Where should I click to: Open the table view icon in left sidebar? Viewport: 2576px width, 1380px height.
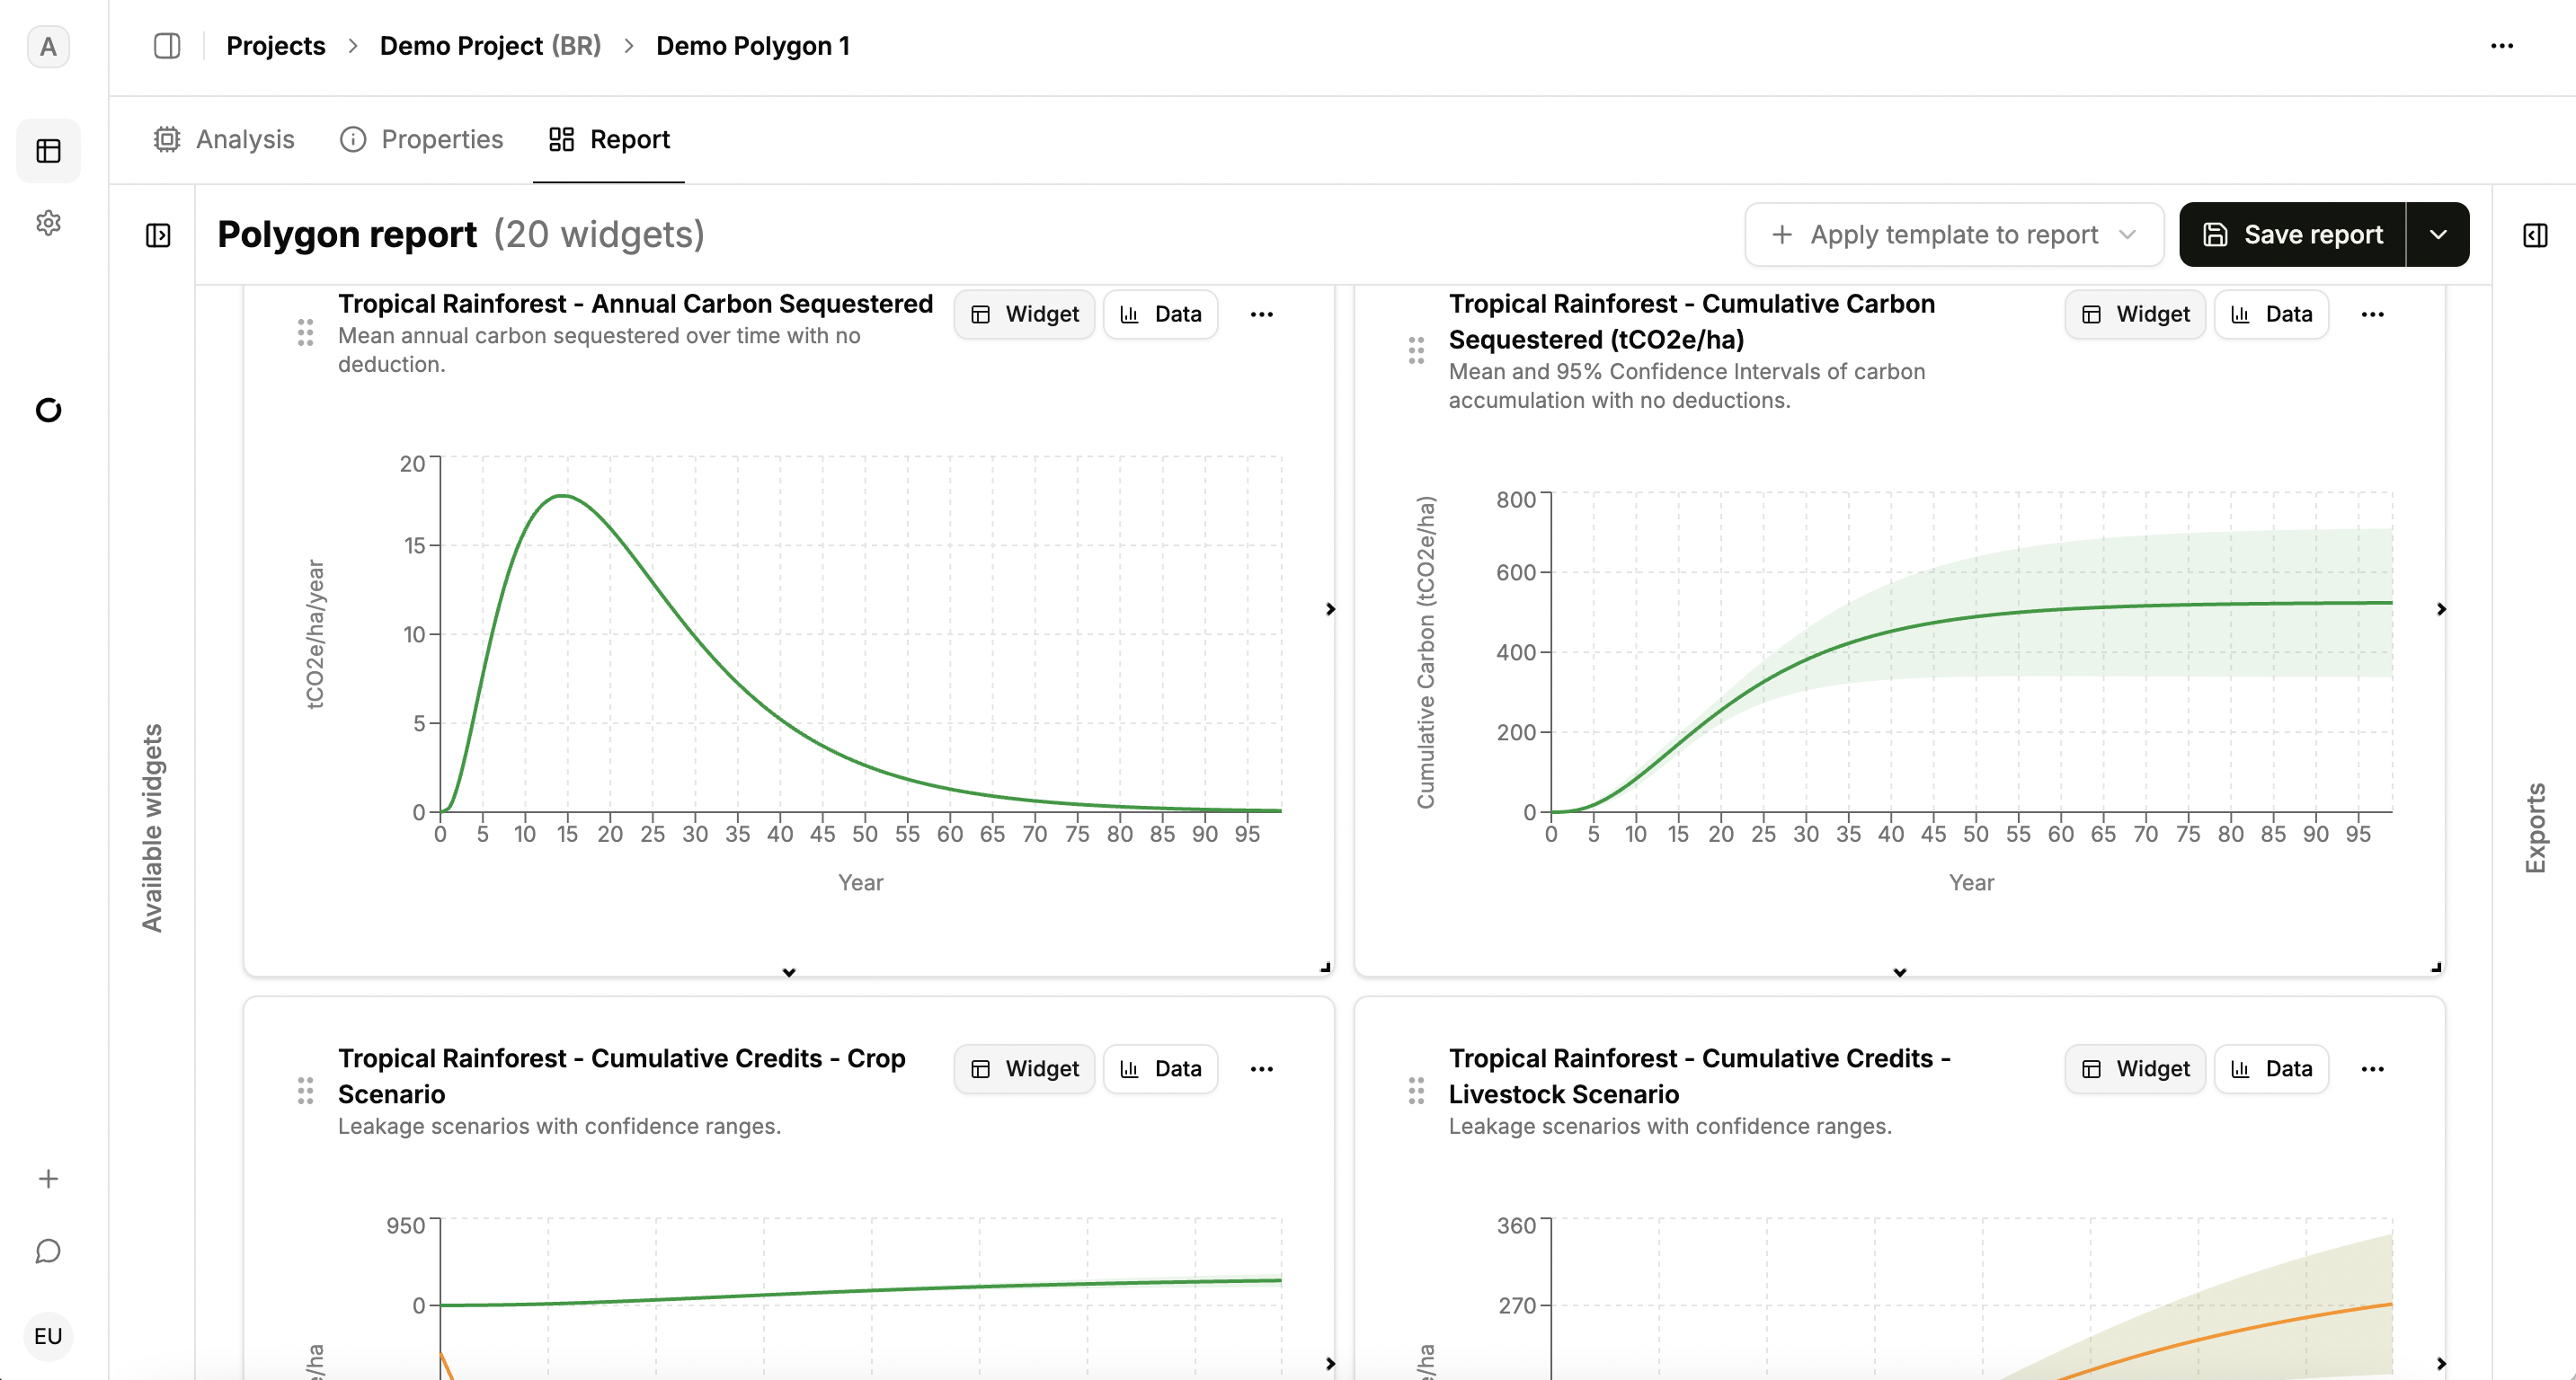[x=48, y=151]
